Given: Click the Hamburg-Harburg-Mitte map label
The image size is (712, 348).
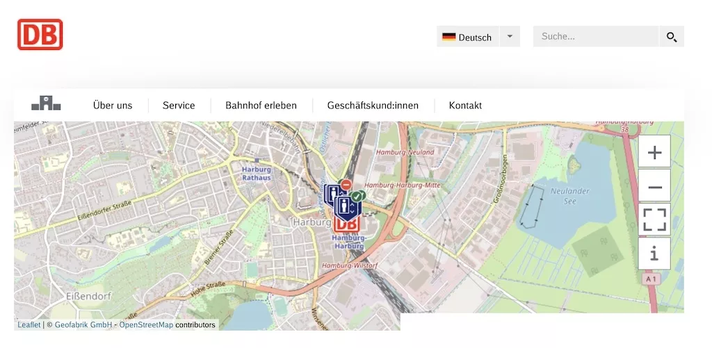Looking at the screenshot, I should click(402, 185).
